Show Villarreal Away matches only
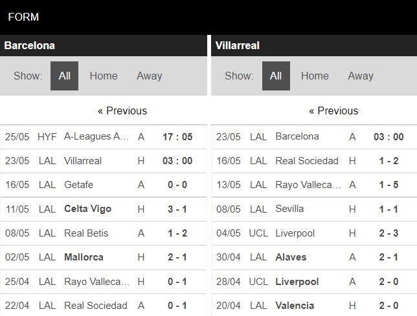 coord(360,76)
